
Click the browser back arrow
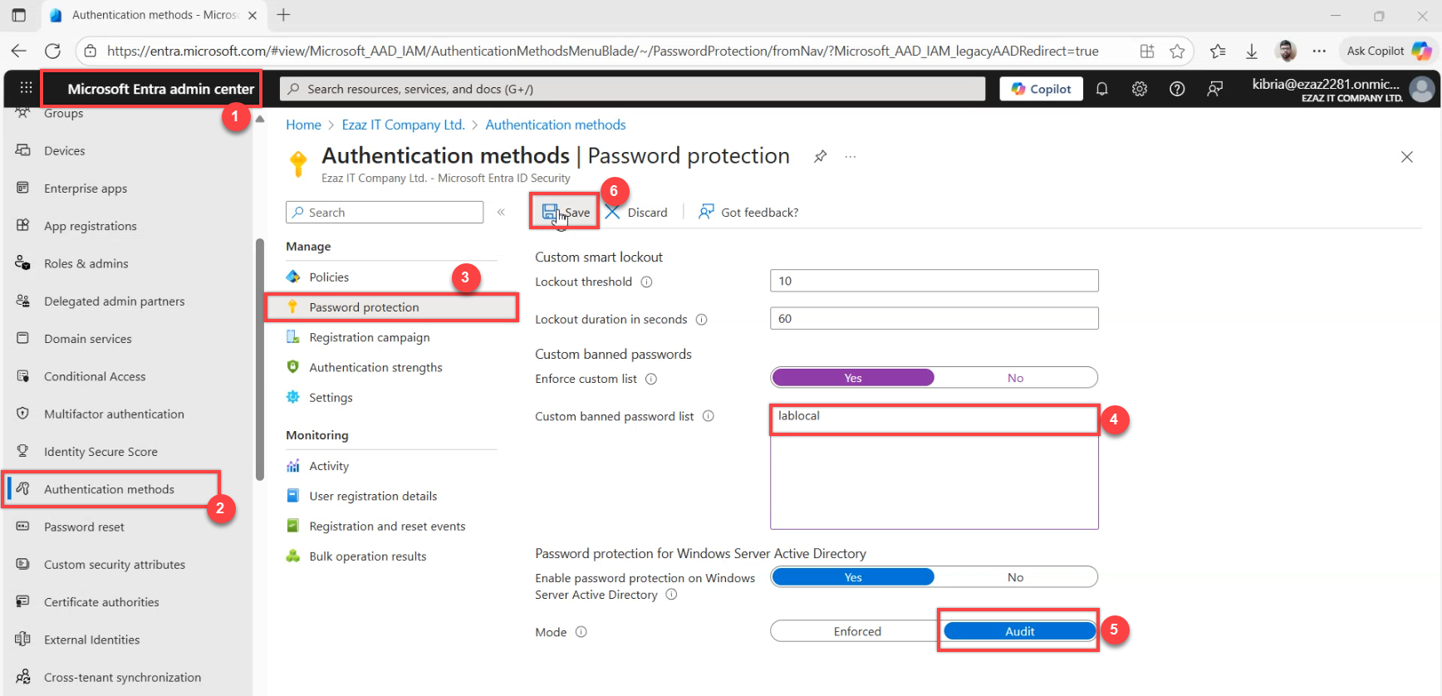click(18, 51)
